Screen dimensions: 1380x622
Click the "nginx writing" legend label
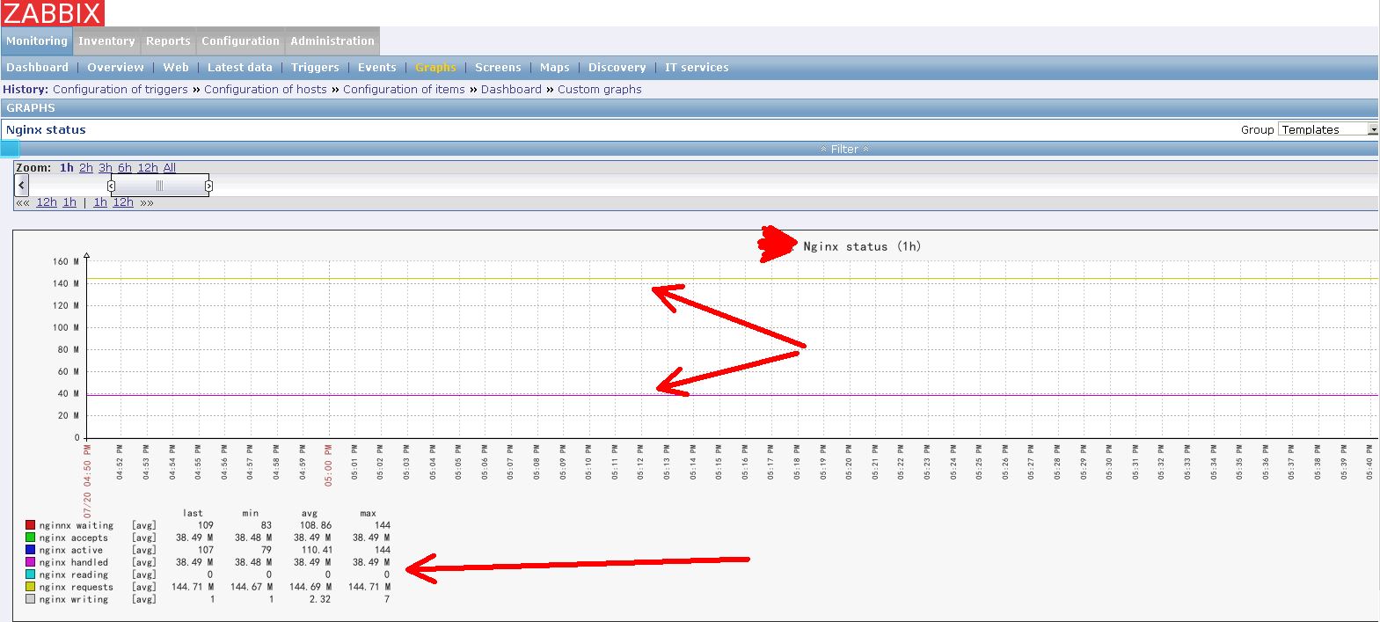click(x=74, y=599)
